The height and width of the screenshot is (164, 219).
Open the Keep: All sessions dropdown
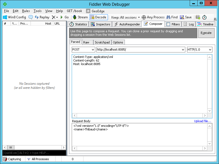click(125, 17)
